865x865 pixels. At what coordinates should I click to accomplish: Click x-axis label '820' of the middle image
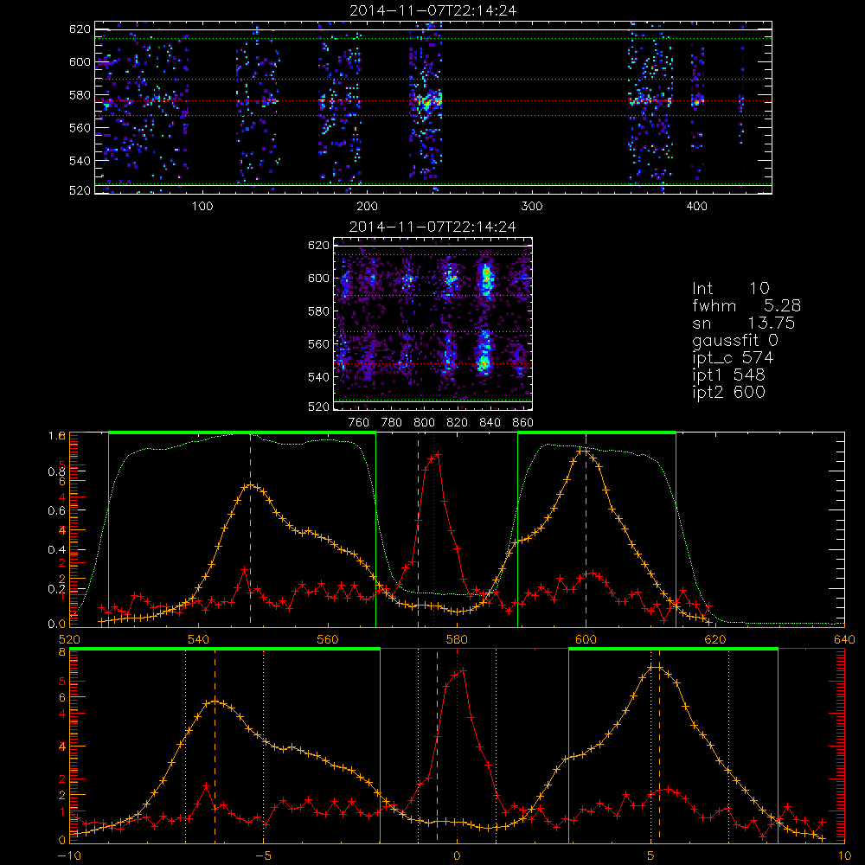458,423
